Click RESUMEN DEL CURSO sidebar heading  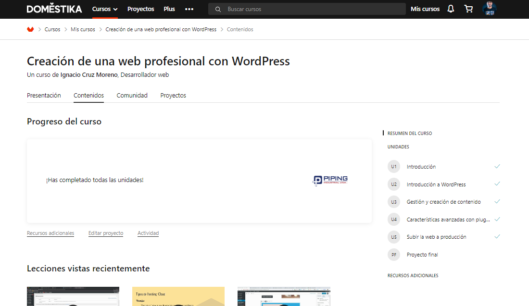410,134
